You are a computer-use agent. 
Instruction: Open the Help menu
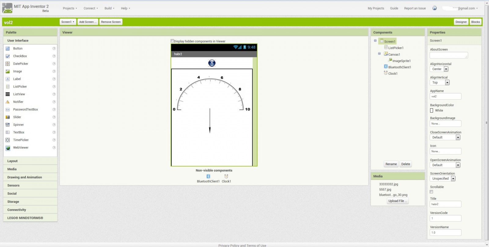[125, 9]
